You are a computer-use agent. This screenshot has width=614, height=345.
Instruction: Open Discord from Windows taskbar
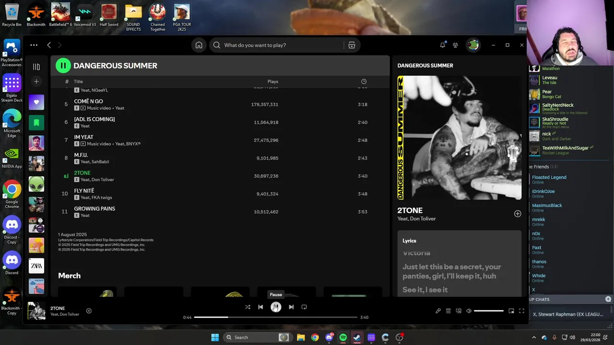[329, 337]
